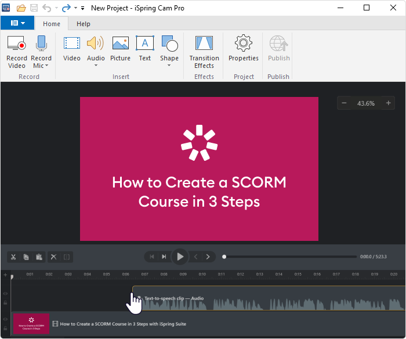This screenshot has width=406, height=339.
Task: Undo the last action
Action: pos(46,8)
